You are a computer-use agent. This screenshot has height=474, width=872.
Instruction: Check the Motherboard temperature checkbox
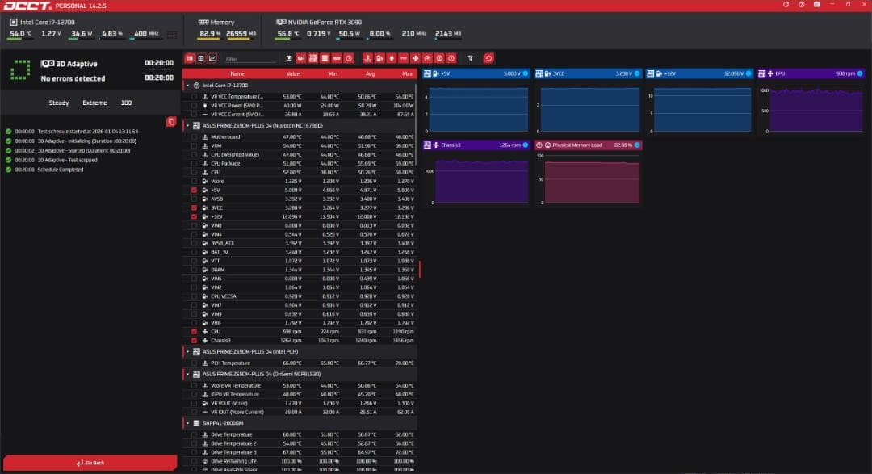pos(194,137)
